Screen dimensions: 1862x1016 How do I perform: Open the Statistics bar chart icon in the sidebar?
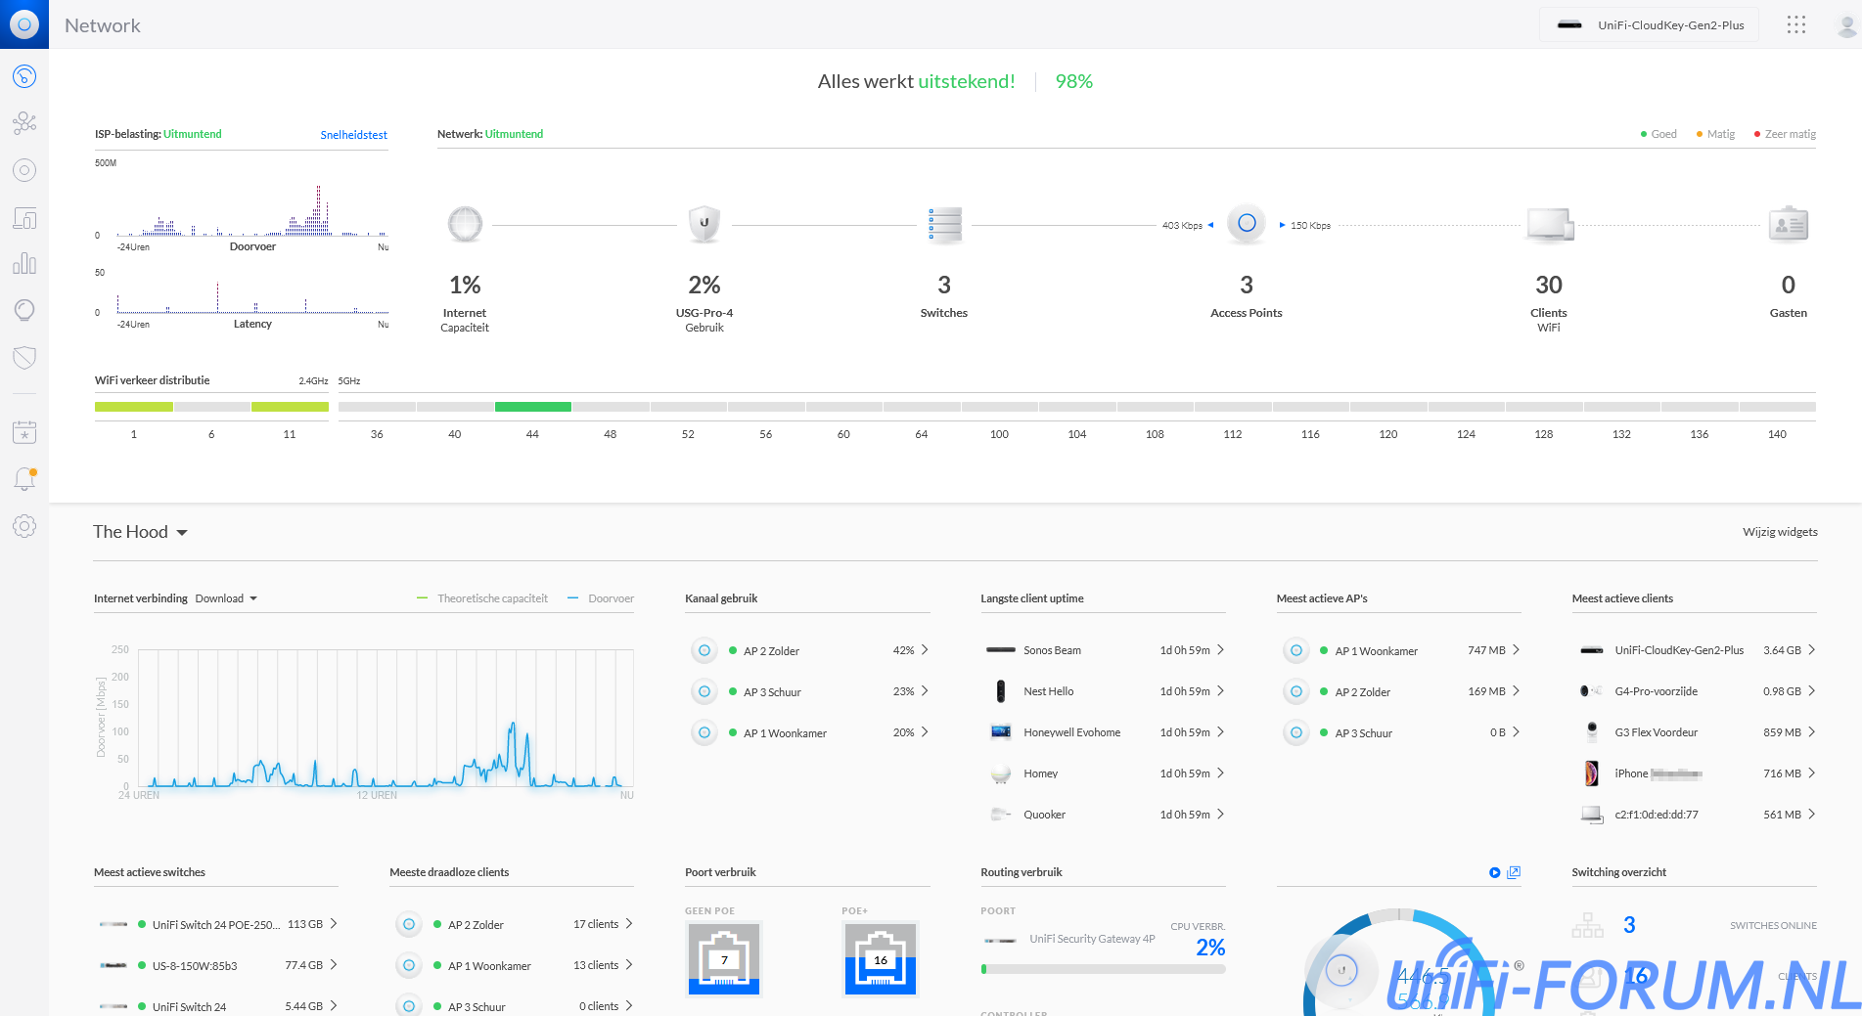[24, 264]
